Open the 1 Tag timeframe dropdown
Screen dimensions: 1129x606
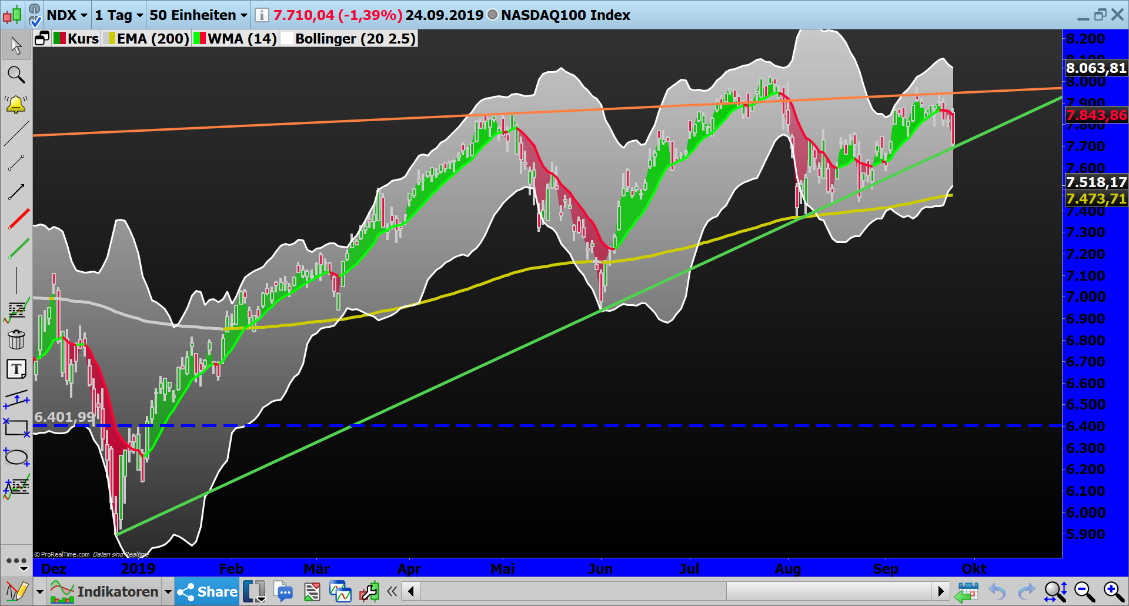(x=117, y=15)
